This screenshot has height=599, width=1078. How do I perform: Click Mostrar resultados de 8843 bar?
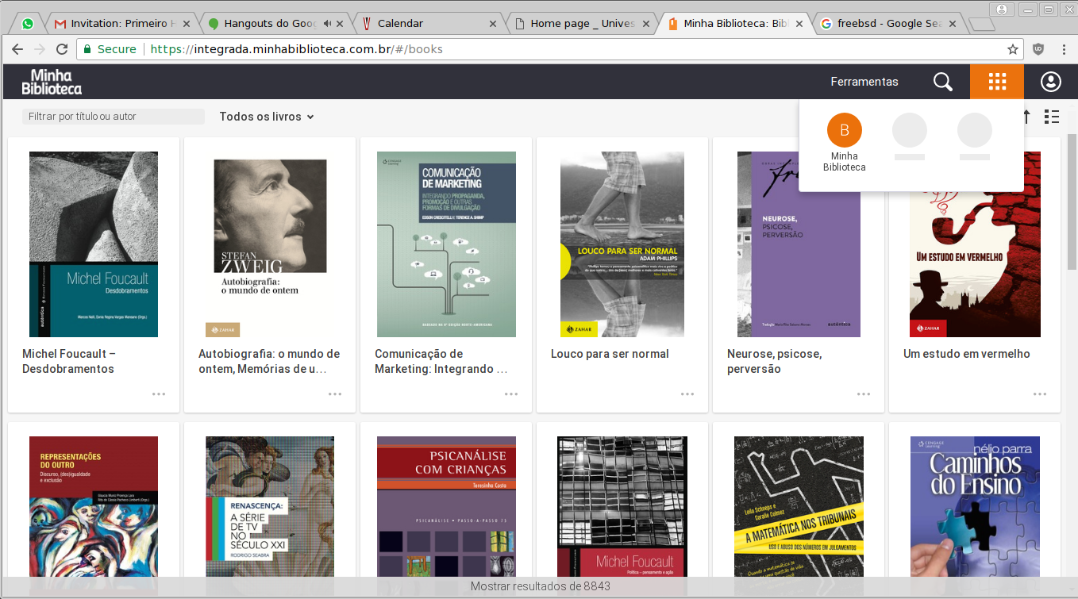click(539, 587)
